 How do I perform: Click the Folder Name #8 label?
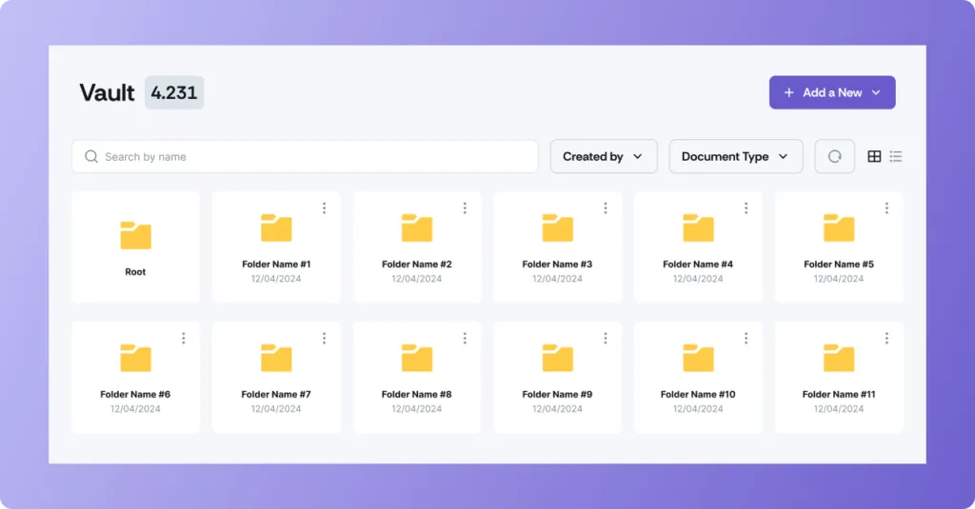coord(417,394)
